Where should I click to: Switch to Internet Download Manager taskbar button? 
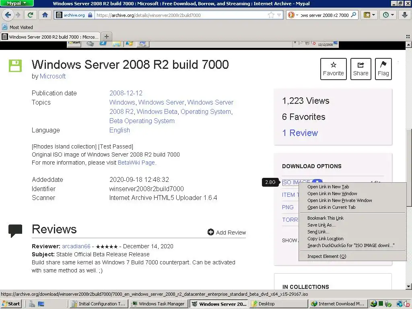click(x=339, y=304)
